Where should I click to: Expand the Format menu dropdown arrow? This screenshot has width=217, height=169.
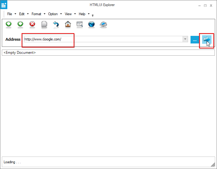click(x=44, y=14)
